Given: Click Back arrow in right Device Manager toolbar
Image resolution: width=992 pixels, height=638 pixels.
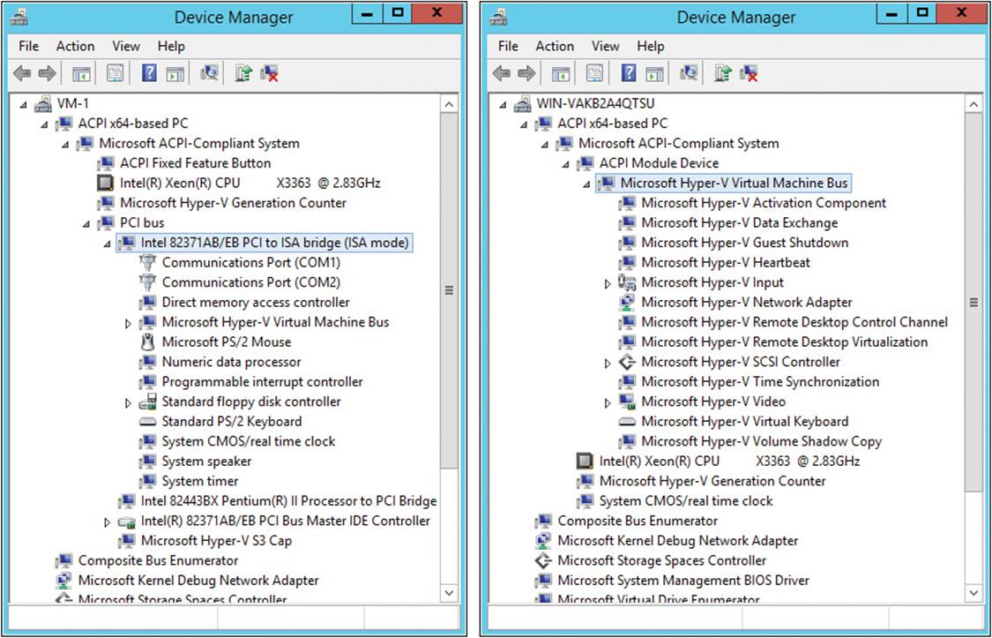Looking at the screenshot, I should (x=502, y=73).
